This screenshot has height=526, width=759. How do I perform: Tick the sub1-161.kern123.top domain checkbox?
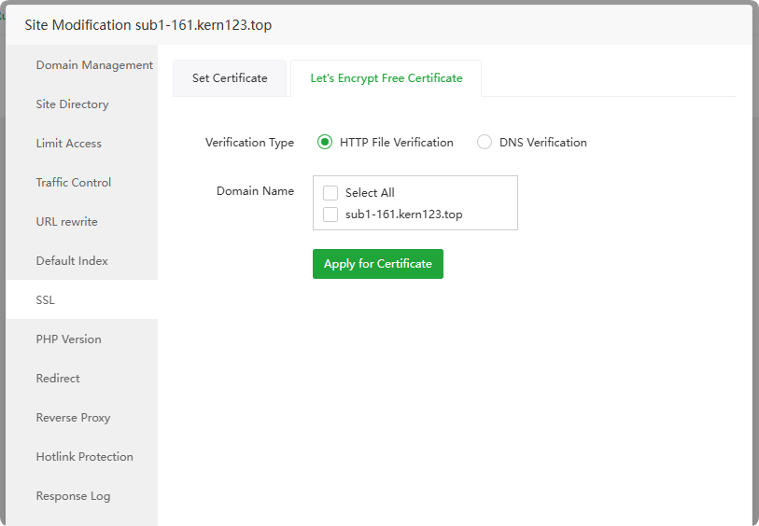(x=330, y=215)
